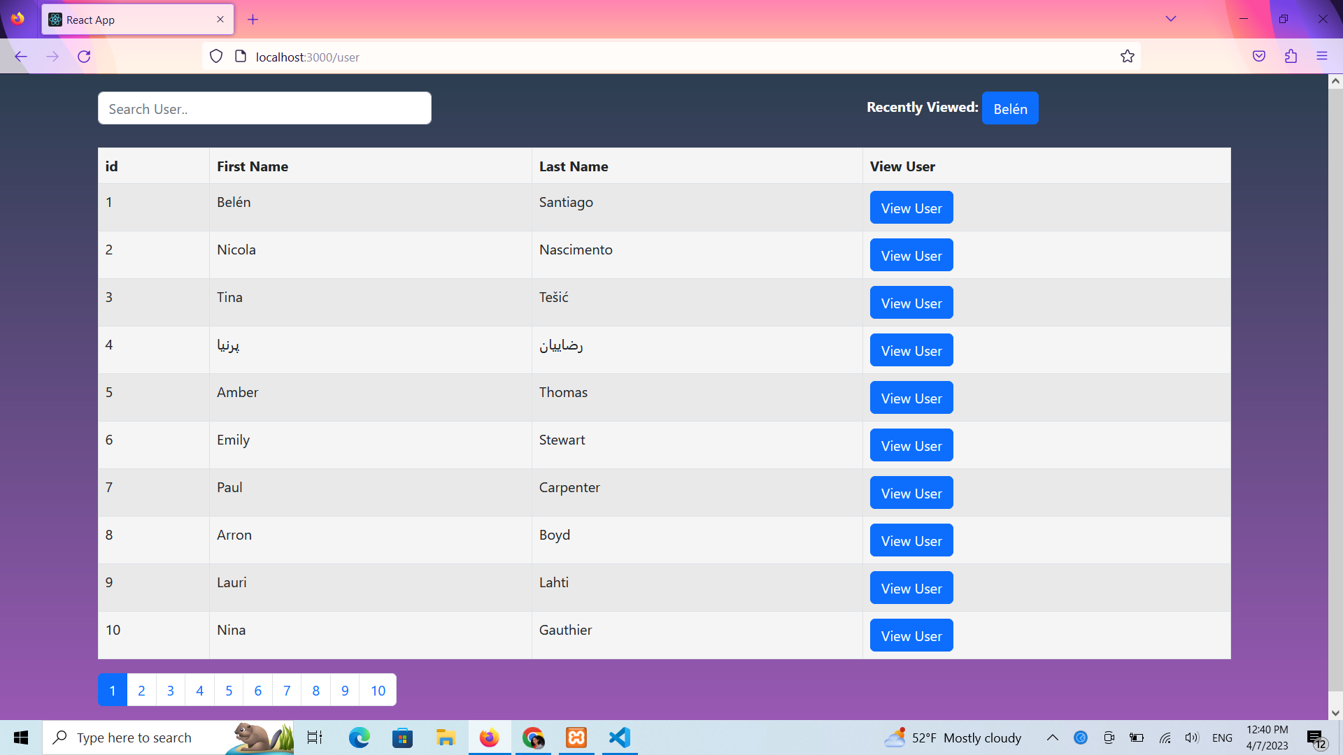Screen dimensions: 1343x755
Task: Open the weather widget showing 52°F
Action: pyautogui.click(x=953, y=738)
